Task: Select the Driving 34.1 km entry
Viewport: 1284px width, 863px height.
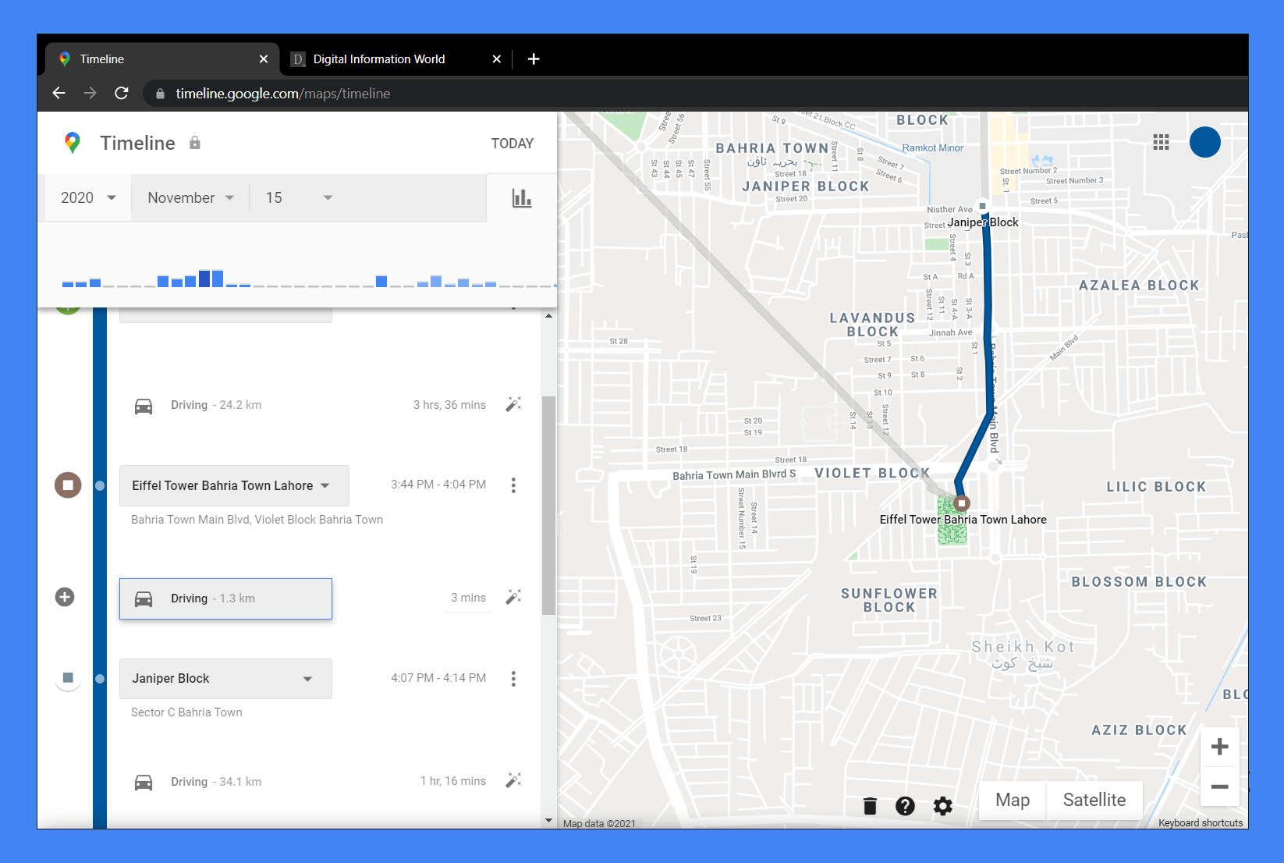Action: pos(216,782)
